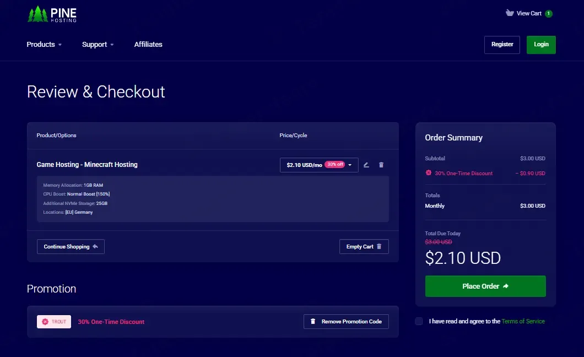This screenshot has height=357, width=584.
Task: Delete Minecraft Hosting item via trash icon
Action: pyautogui.click(x=381, y=165)
